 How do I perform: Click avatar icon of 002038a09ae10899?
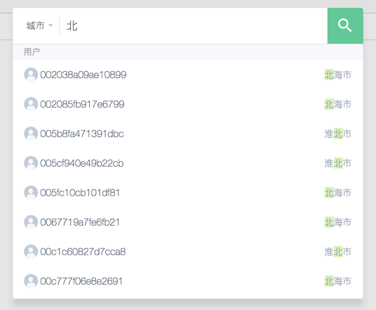[x=31, y=75]
